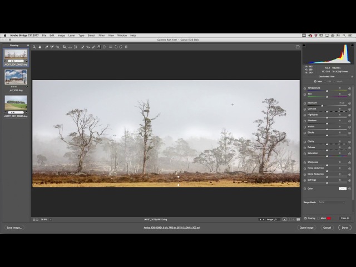Image resolution: width=356 pixels, height=267 pixels.
Task: Toggle shadow clipping warning on histogram
Action: (x=304, y=45)
